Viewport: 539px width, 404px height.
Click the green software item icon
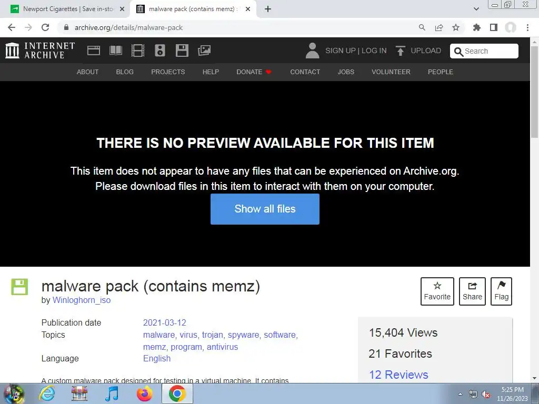point(19,287)
